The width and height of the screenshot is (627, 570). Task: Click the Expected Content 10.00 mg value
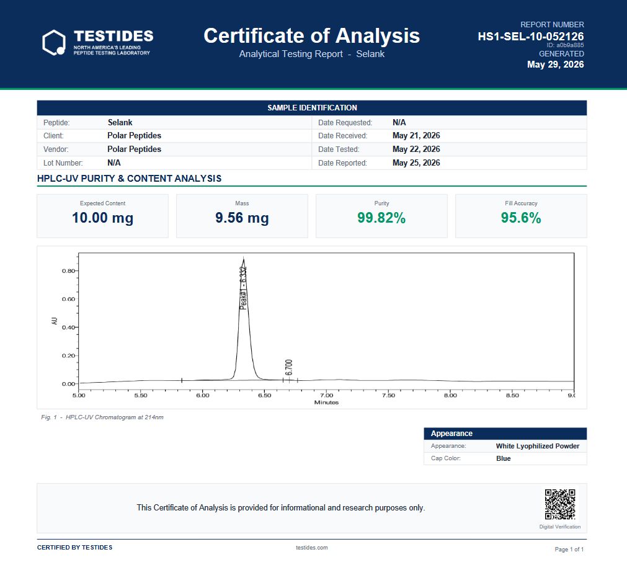pos(103,218)
